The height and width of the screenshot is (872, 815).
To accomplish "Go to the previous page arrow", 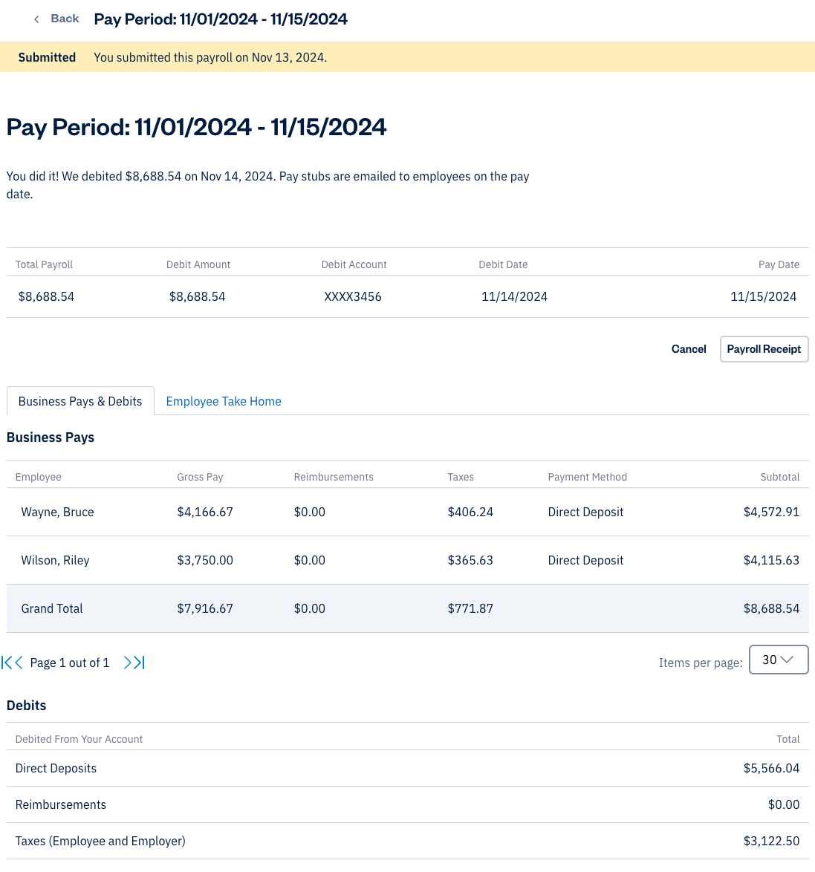I will pyautogui.click(x=19, y=663).
